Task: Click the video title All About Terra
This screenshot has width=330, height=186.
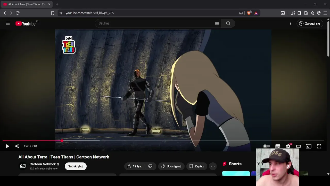Action: click(x=64, y=157)
